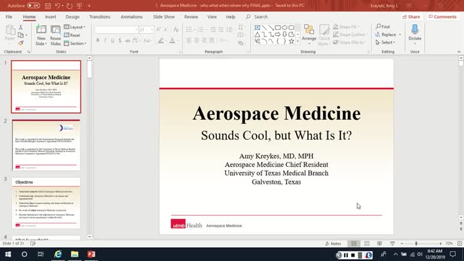464x261 pixels.
Task: Click Fit slide to window icon
Action: (x=460, y=243)
